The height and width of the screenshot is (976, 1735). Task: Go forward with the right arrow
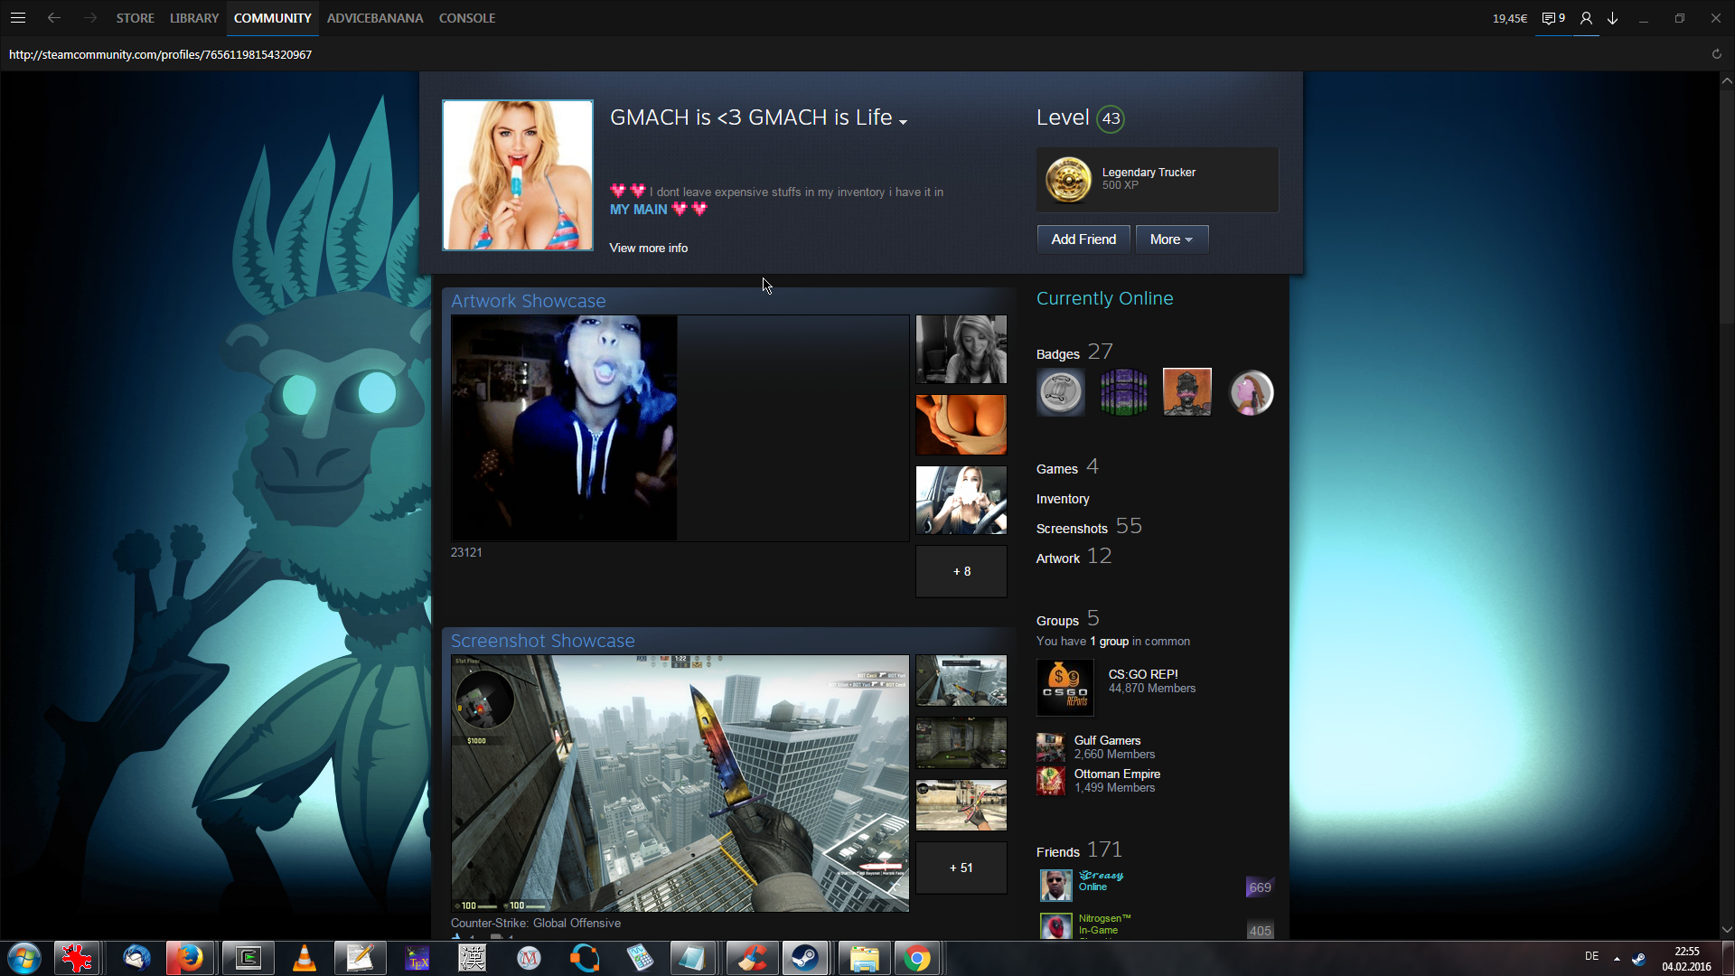click(89, 18)
